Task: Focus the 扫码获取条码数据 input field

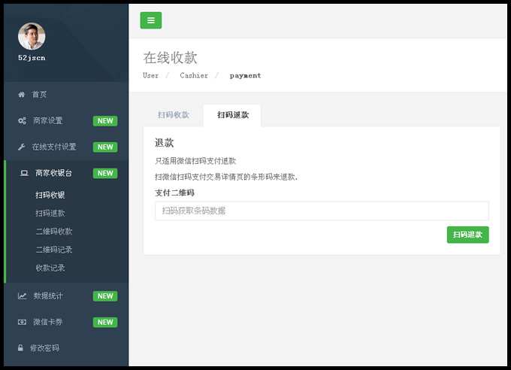Action: point(322,211)
